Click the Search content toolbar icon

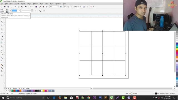tap(36, 7)
